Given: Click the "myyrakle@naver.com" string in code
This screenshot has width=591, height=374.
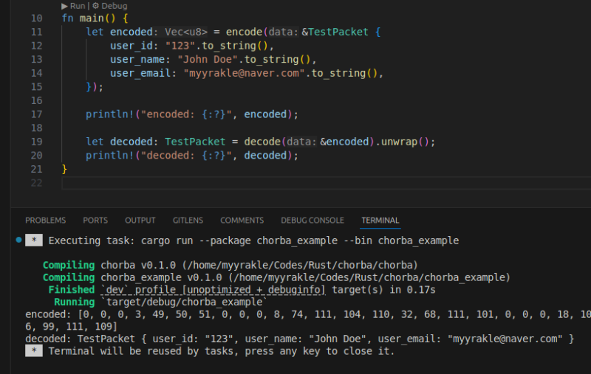Looking at the screenshot, I should click(244, 73).
